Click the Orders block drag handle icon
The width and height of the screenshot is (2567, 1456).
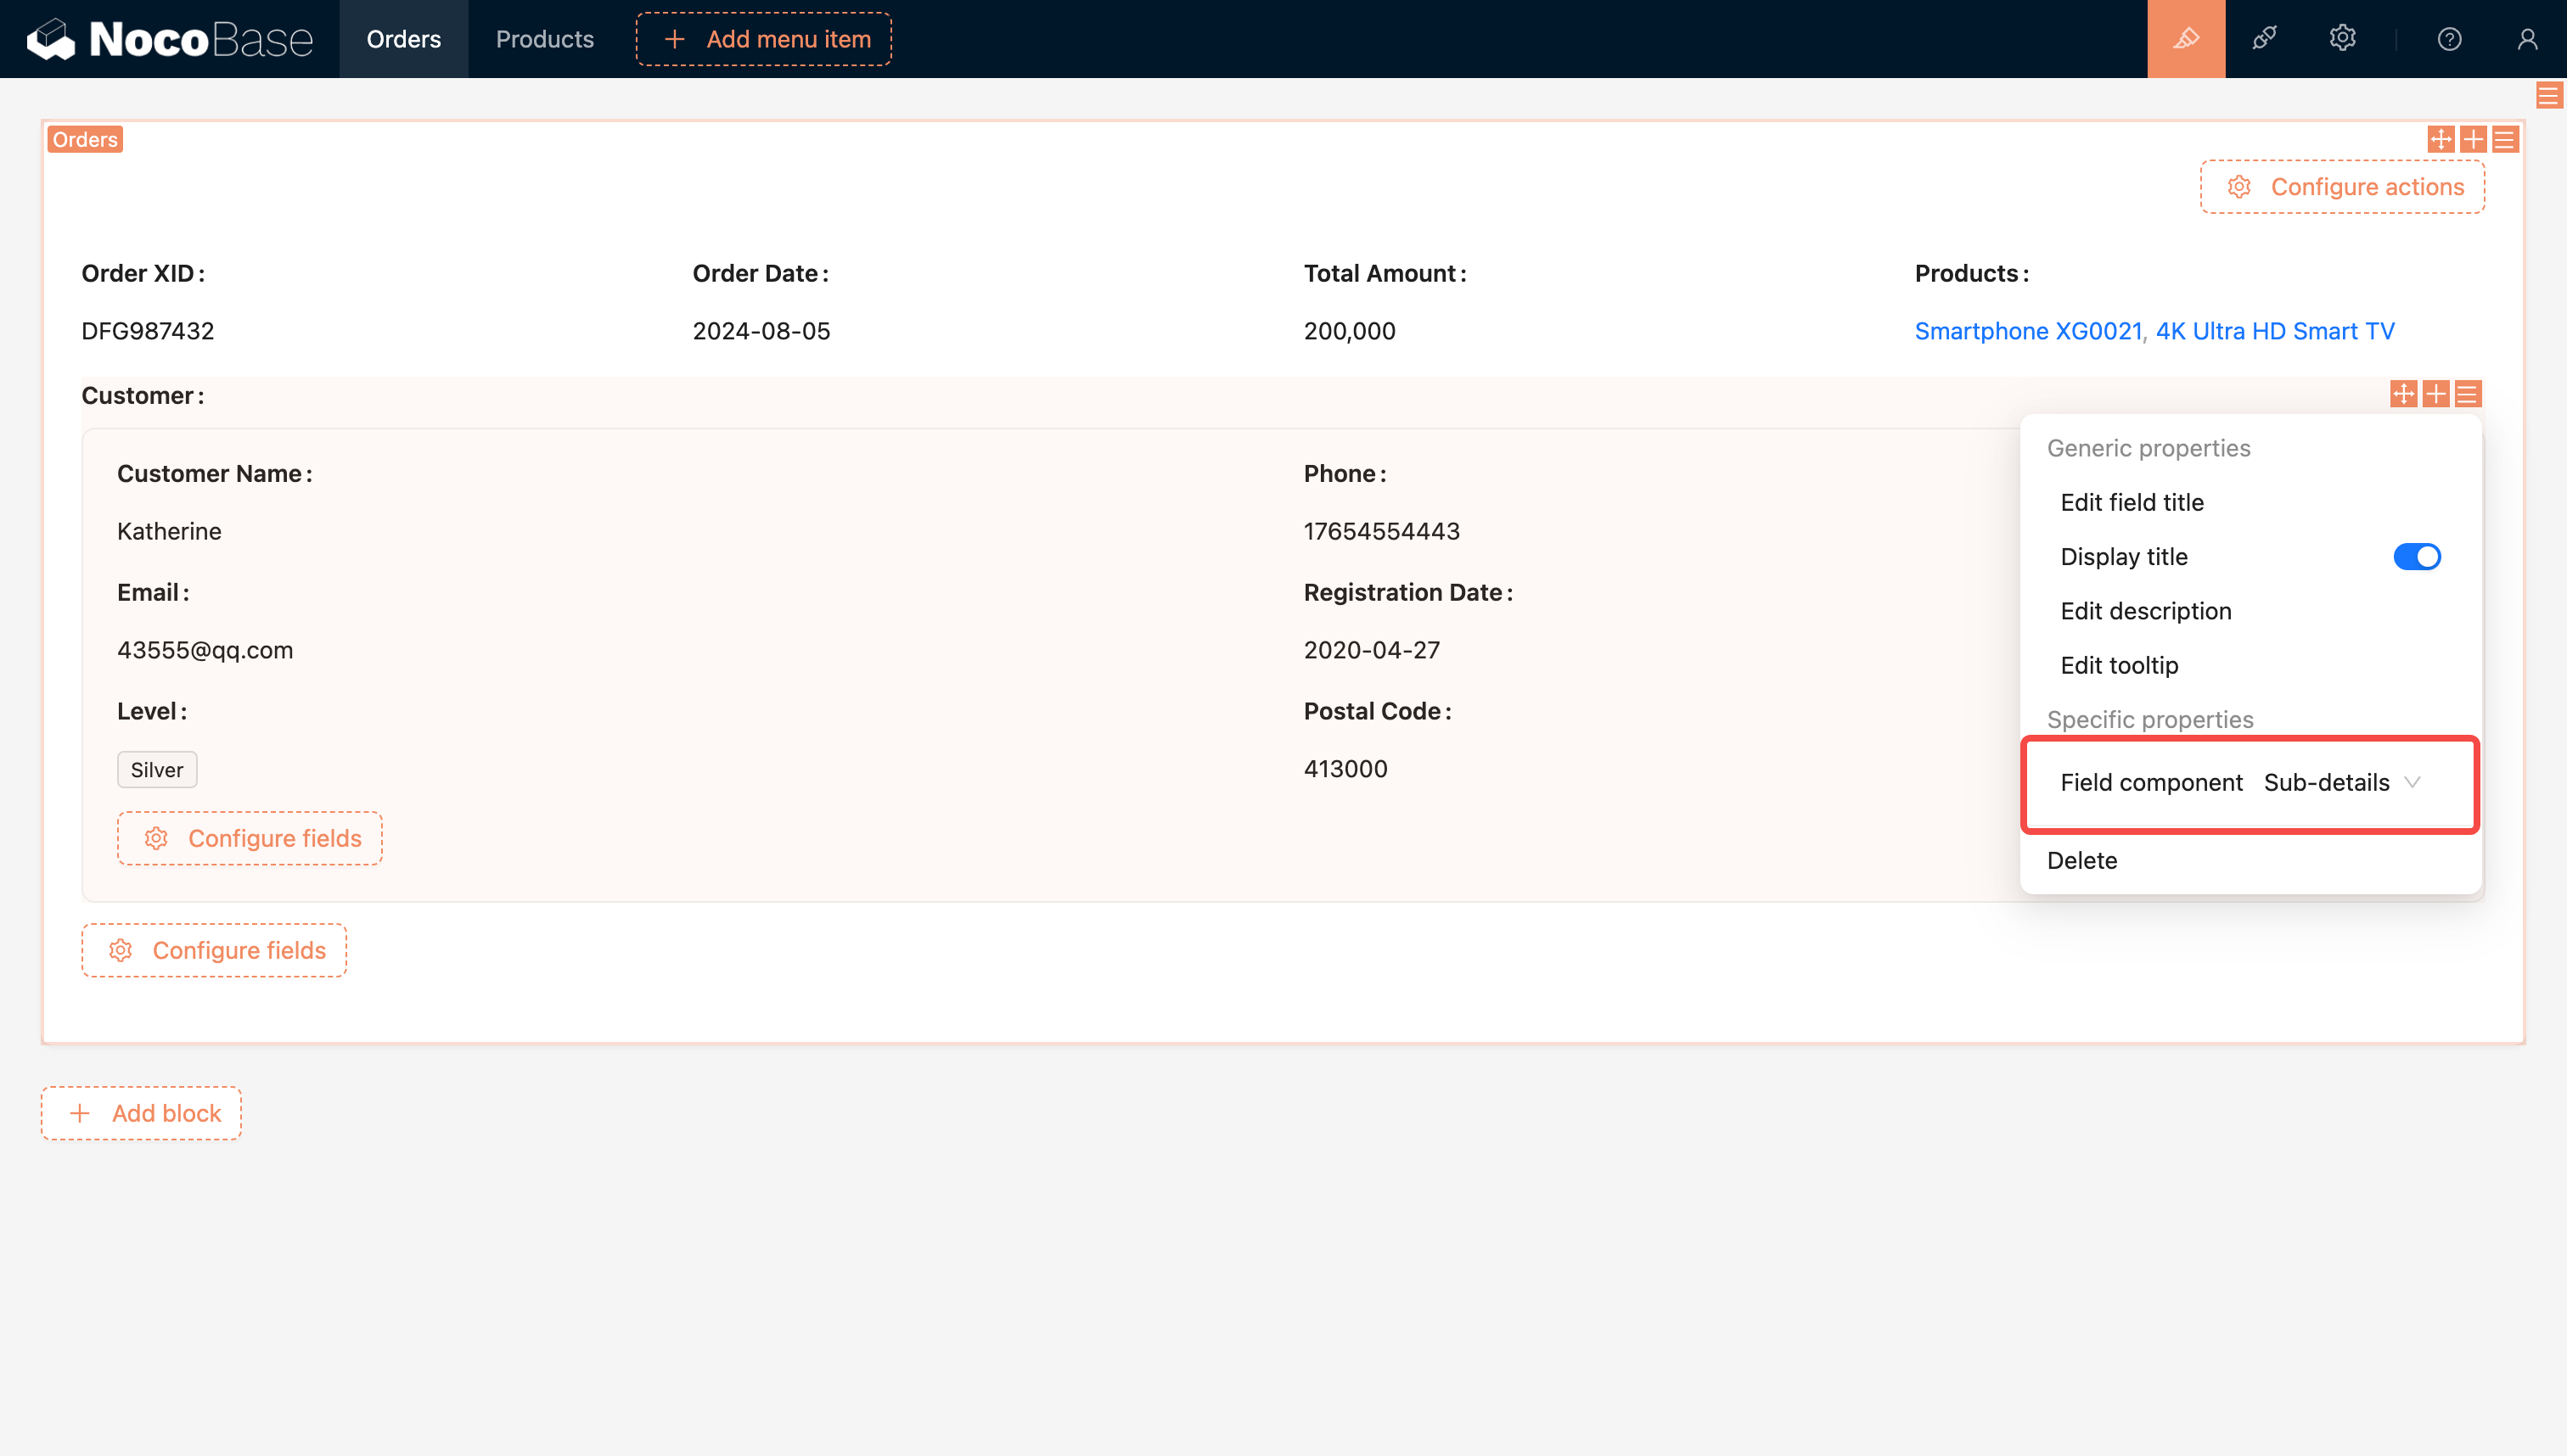2440,139
